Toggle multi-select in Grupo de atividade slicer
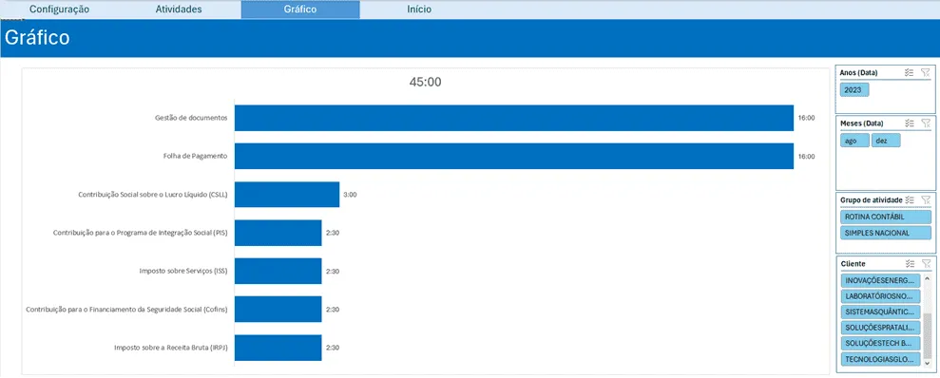The image size is (940, 378). (x=909, y=199)
